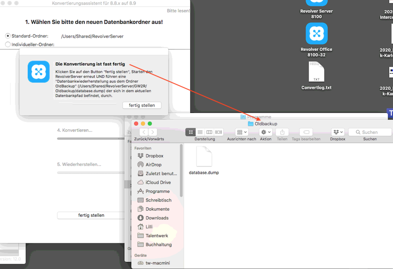Open the 'Ausrichten nach' dropdown
393x269 pixels.
coord(242,132)
